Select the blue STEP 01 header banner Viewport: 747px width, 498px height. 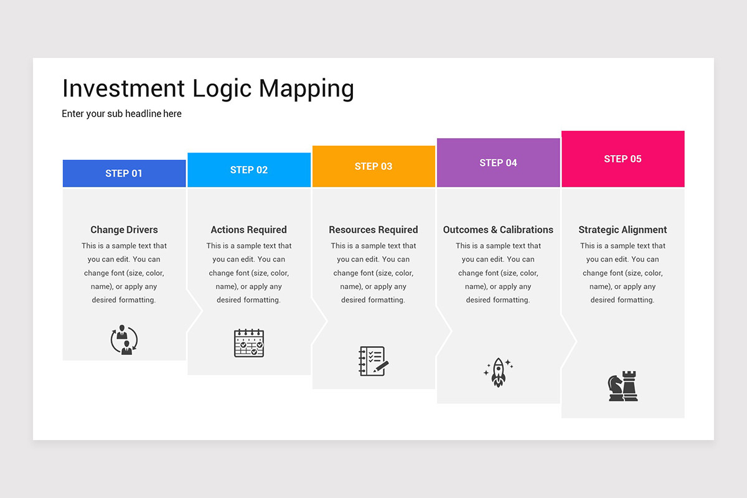[x=124, y=173]
